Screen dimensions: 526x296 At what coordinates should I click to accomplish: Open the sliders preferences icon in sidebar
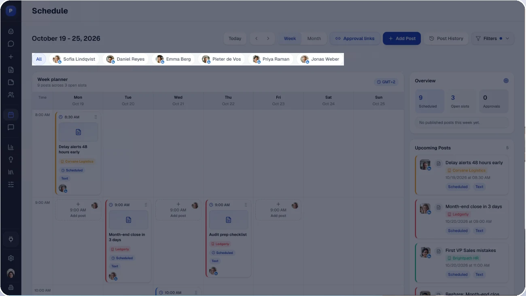click(11, 185)
